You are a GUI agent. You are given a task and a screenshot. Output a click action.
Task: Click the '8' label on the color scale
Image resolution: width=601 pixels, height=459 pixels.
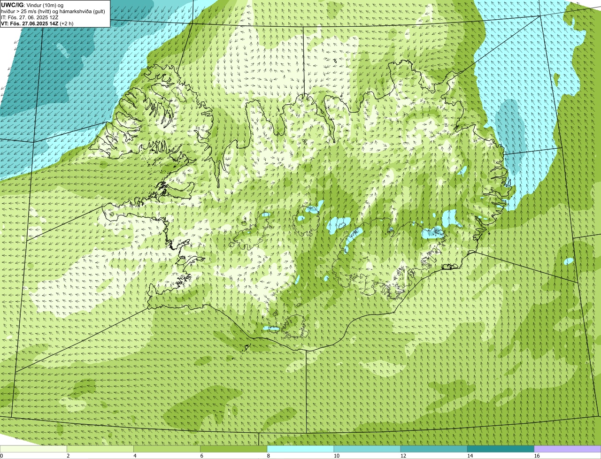(x=269, y=456)
